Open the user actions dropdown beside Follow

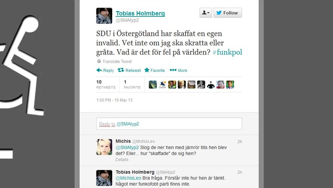click(206, 13)
